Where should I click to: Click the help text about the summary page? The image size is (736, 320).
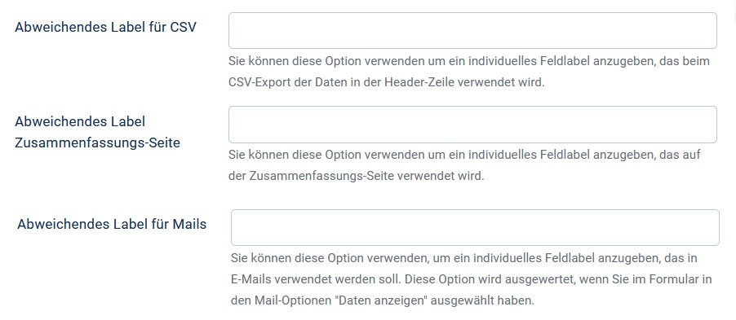(465, 165)
